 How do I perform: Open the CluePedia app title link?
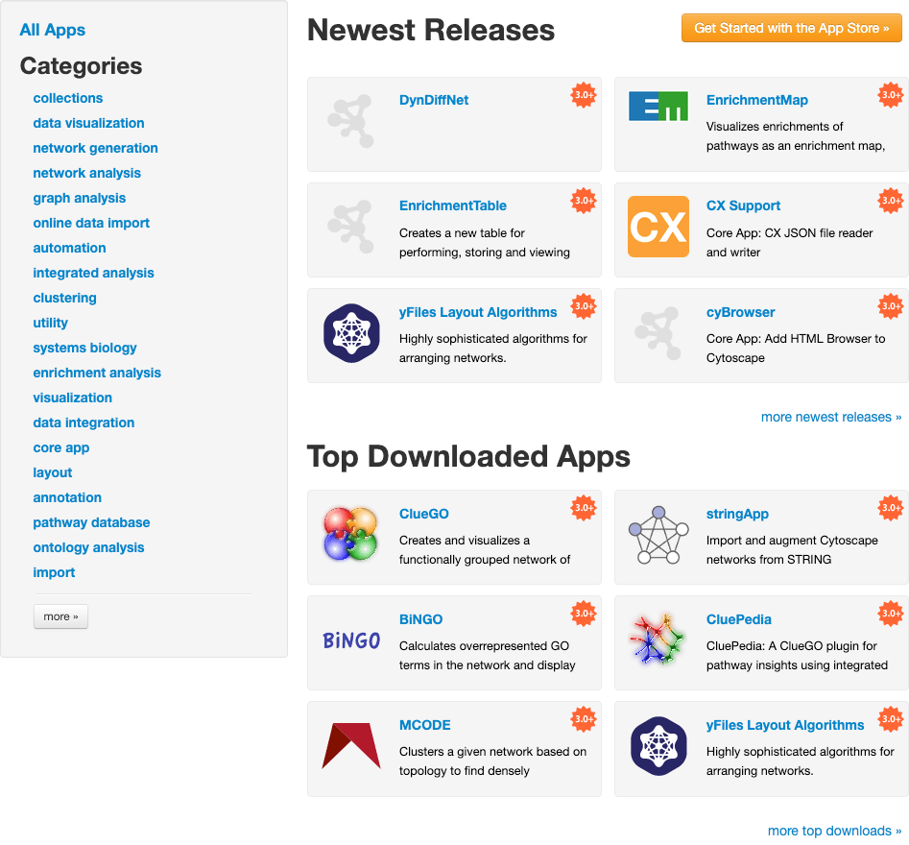pyautogui.click(x=738, y=618)
